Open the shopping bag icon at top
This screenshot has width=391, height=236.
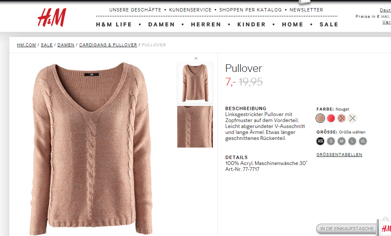point(305,2)
